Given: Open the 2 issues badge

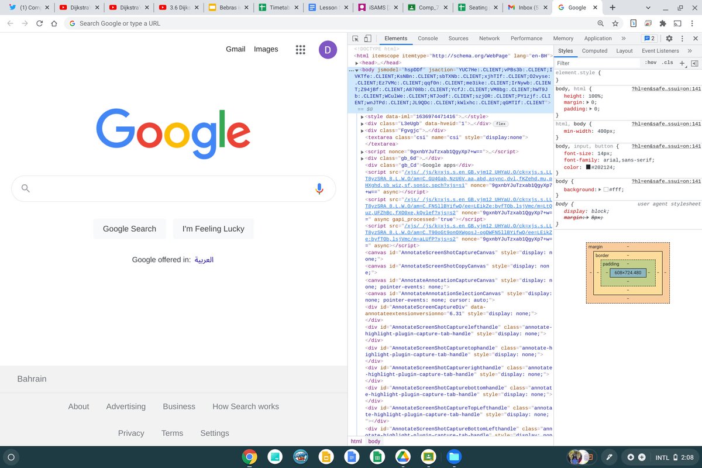Looking at the screenshot, I should [x=649, y=39].
